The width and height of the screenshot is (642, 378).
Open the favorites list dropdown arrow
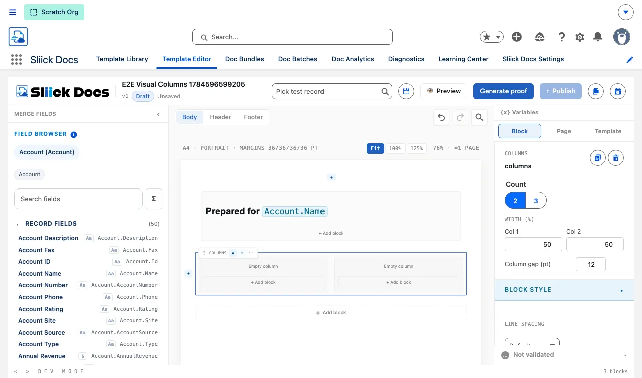click(x=498, y=37)
